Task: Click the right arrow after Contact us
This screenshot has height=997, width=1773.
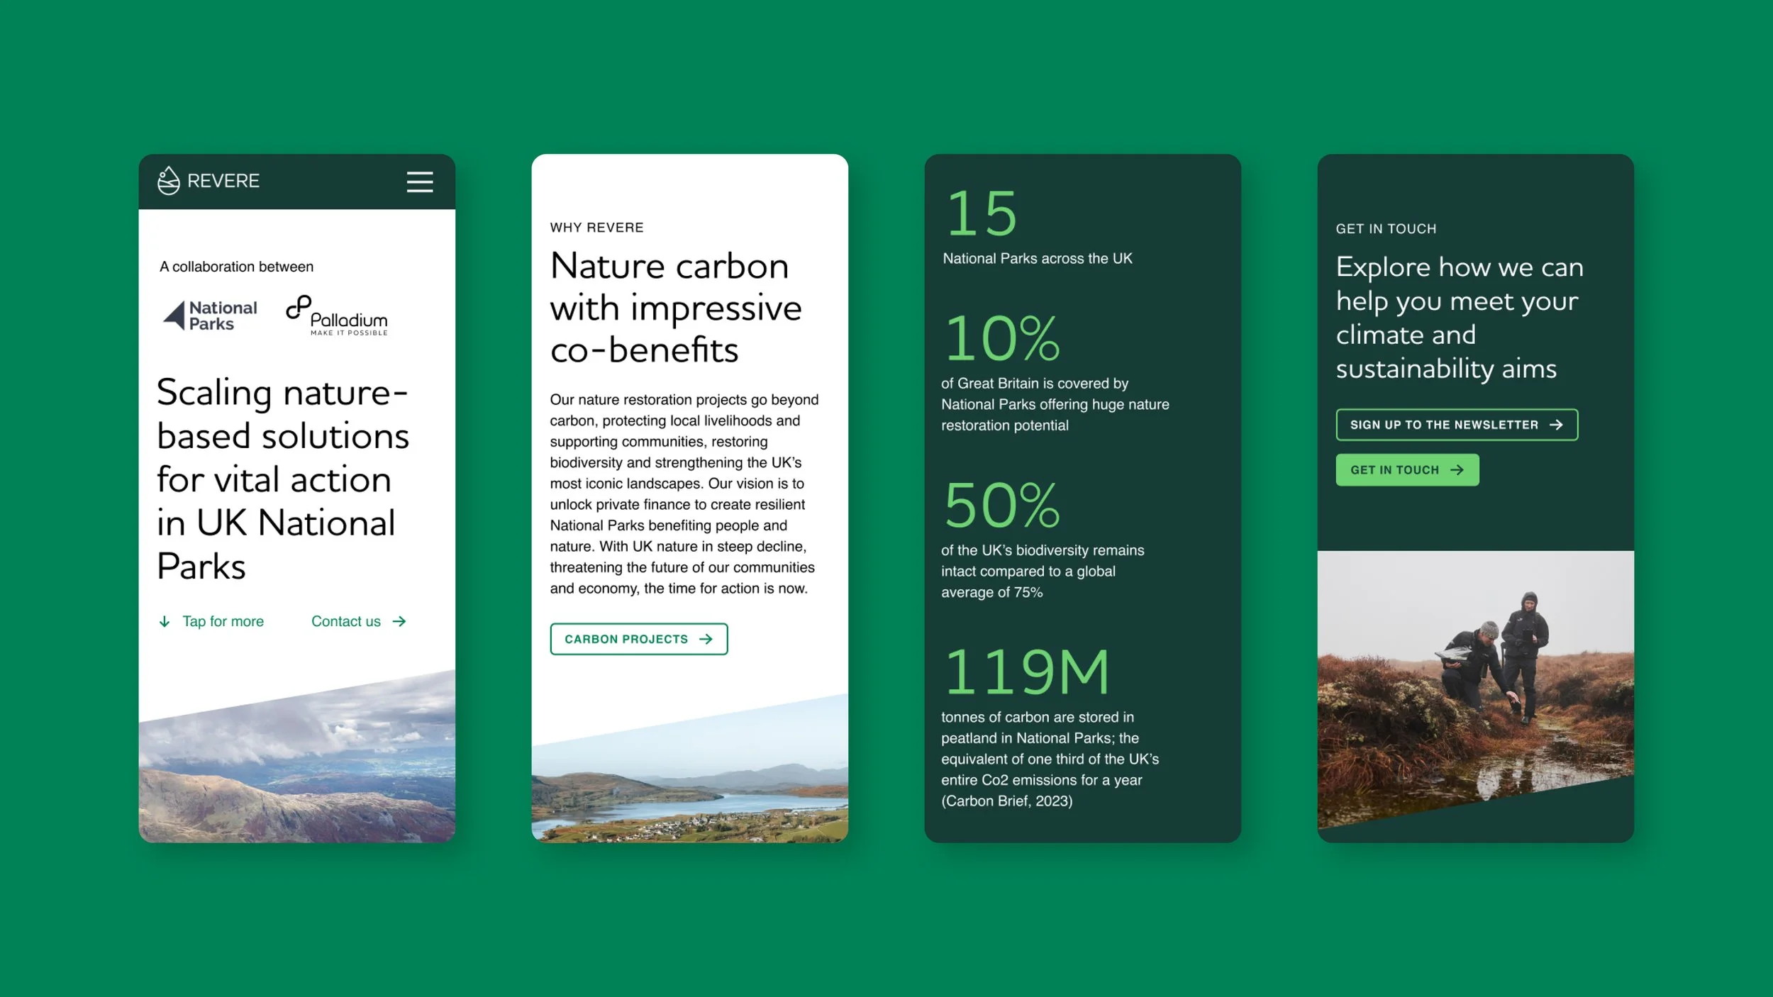Action: (399, 621)
